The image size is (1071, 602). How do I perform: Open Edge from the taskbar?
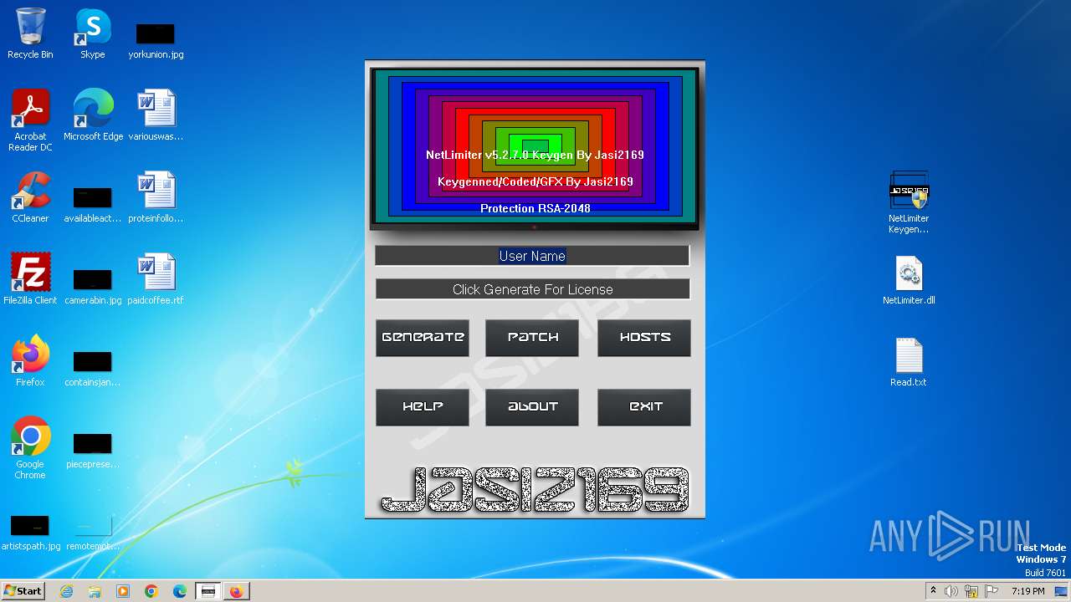pyautogui.click(x=180, y=591)
